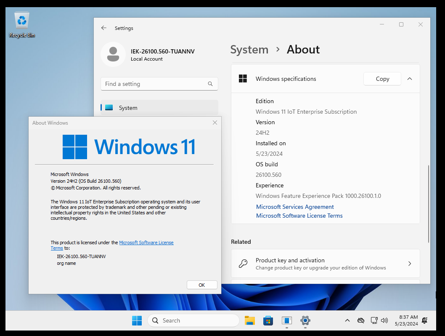The width and height of the screenshot is (445, 336).
Task: Select the System monitor icon in sidebar
Action: click(109, 108)
